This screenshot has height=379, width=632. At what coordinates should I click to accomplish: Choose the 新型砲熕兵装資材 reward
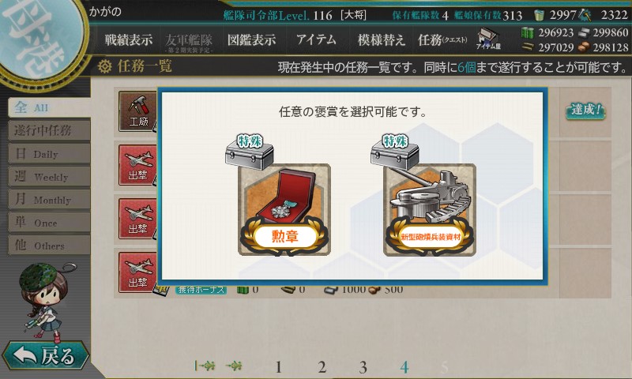(x=430, y=209)
